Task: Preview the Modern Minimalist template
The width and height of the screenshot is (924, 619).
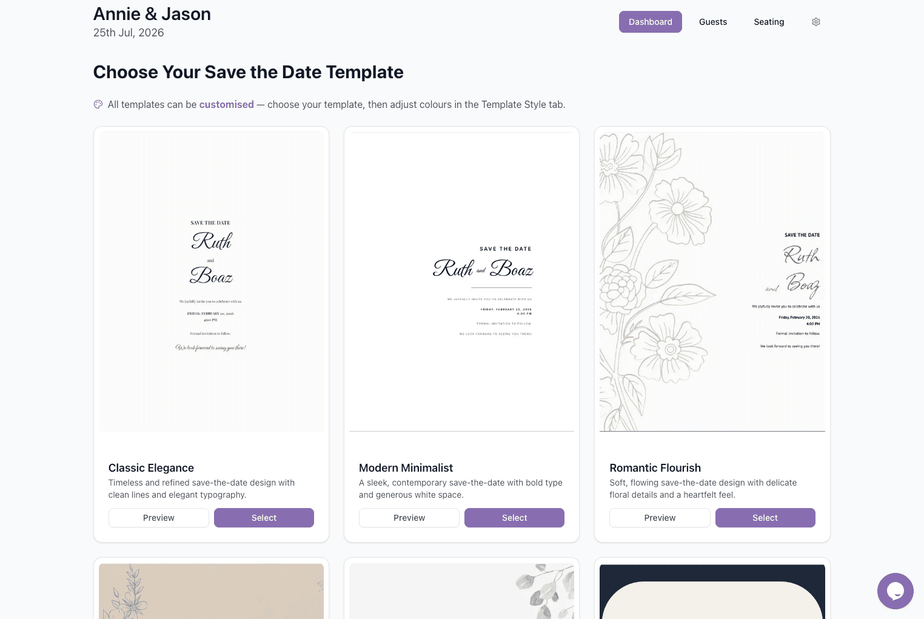Action: pos(409,517)
